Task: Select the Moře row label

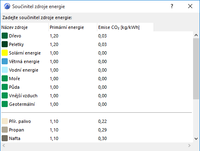Action: coord(14,79)
